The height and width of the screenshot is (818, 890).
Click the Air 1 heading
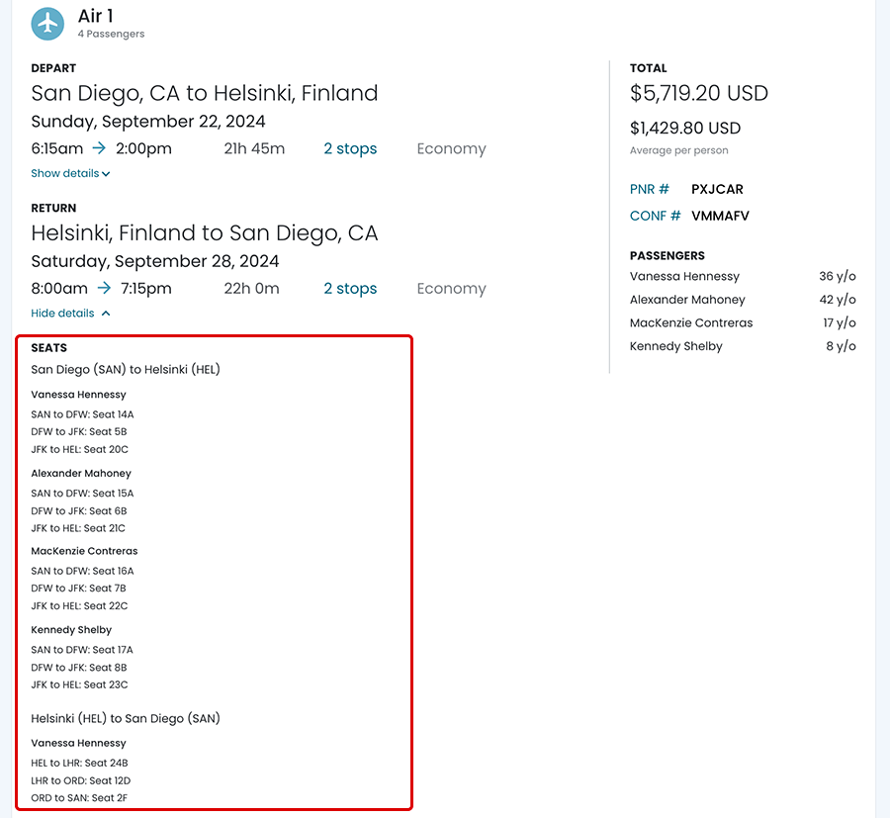coord(96,17)
